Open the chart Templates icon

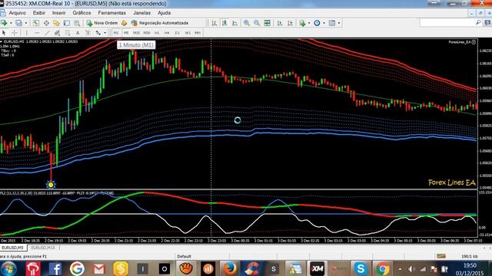coord(332,23)
